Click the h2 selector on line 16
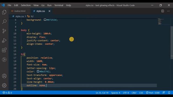173x97 pixels. [22, 54]
